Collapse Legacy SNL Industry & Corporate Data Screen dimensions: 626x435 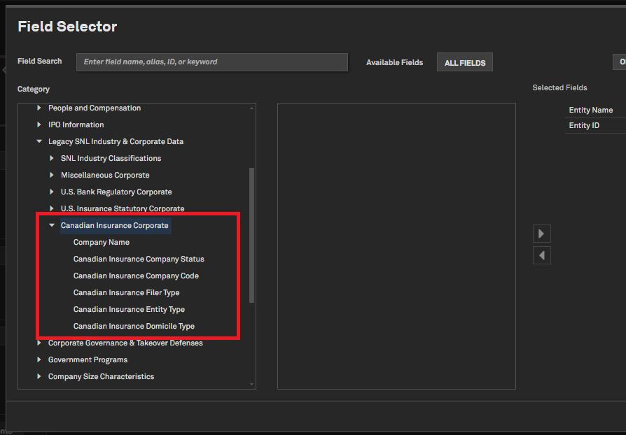(x=39, y=141)
